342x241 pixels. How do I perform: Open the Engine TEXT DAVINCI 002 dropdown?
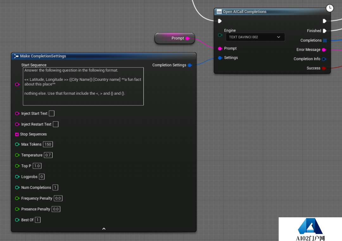pyautogui.click(x=255, y=37)
